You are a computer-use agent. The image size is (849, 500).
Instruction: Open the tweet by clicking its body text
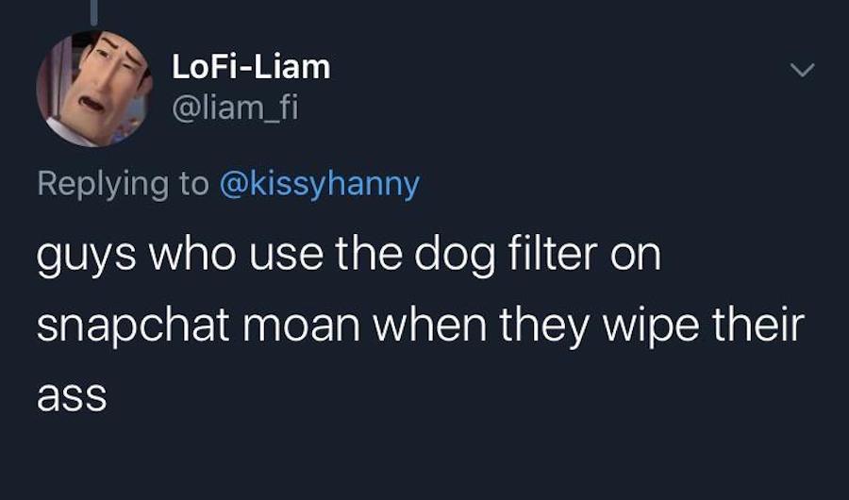420,324
